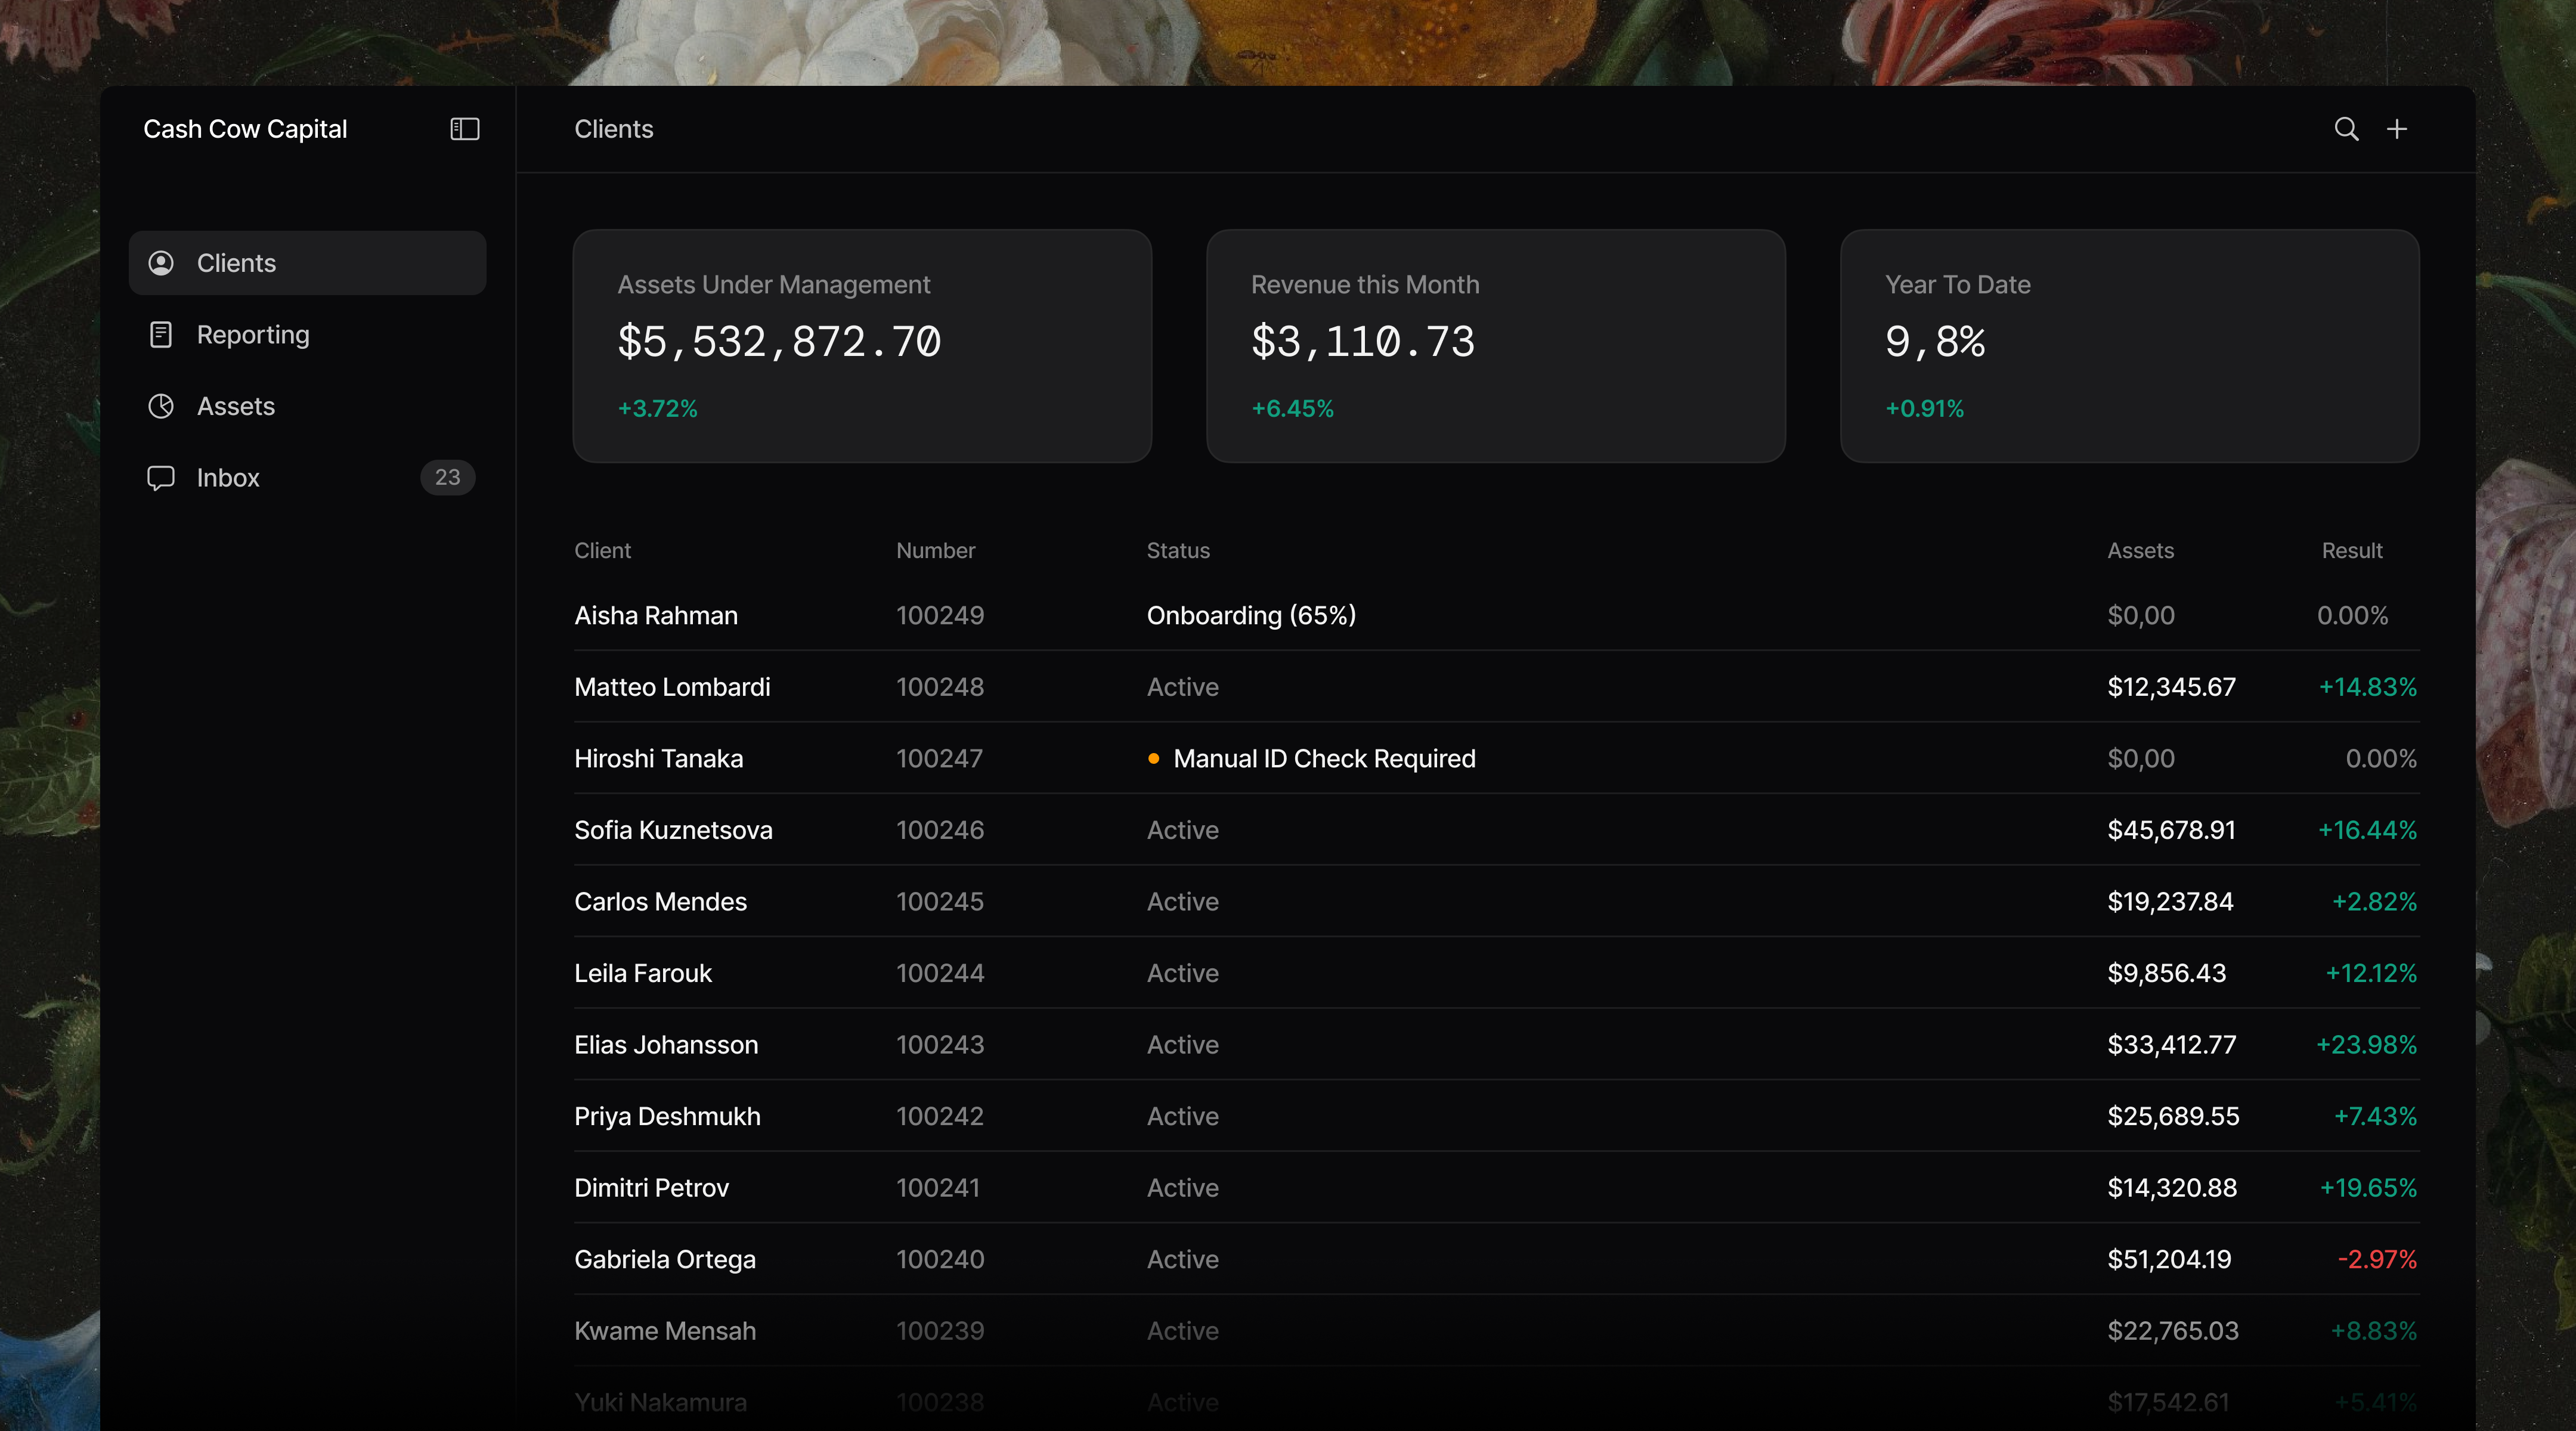Open the Assets sidebar section

coord(308,406)
